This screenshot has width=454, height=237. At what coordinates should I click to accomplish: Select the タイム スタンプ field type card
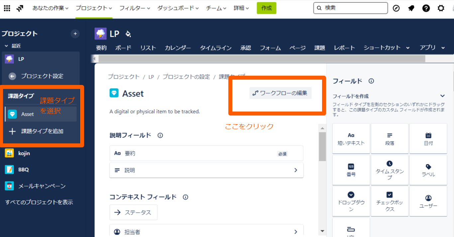point(390,170)
